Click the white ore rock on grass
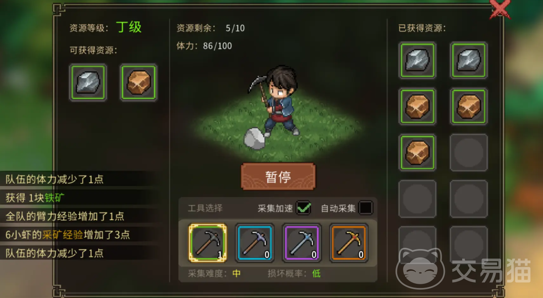The image size is (543, 298). tap(256, 139)
